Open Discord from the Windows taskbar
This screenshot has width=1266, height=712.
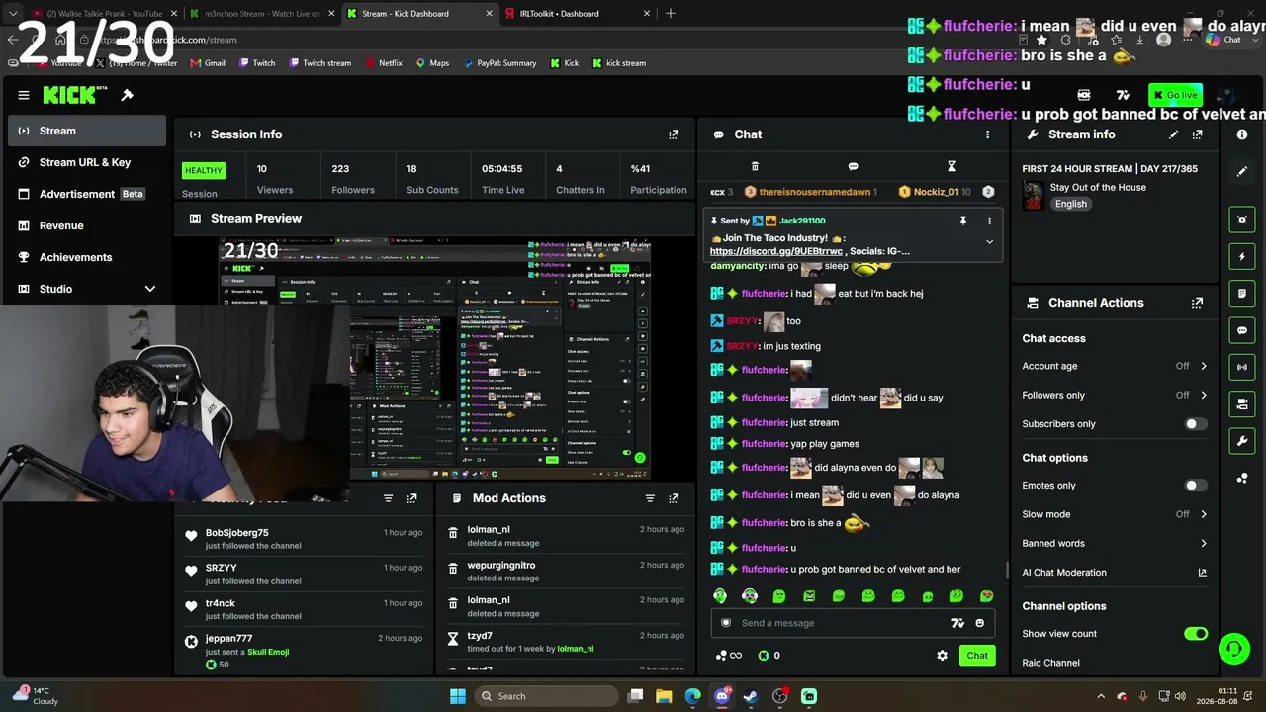(x=722, y=696)
